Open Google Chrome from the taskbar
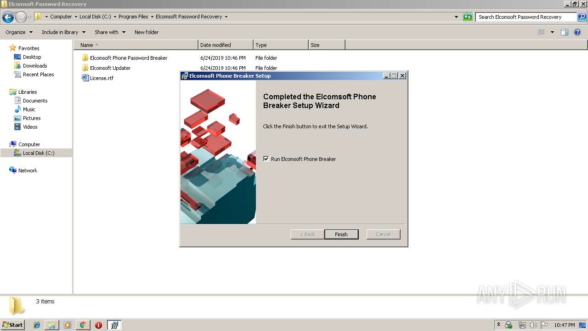Image resolution: width=588 pixels, height=331 pixels. pos(83,325)
